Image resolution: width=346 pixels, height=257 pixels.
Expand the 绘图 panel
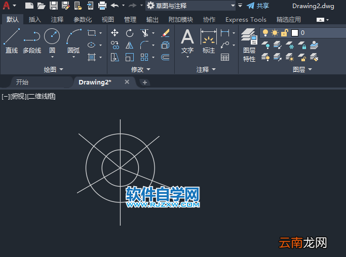[x=53, y=69]
